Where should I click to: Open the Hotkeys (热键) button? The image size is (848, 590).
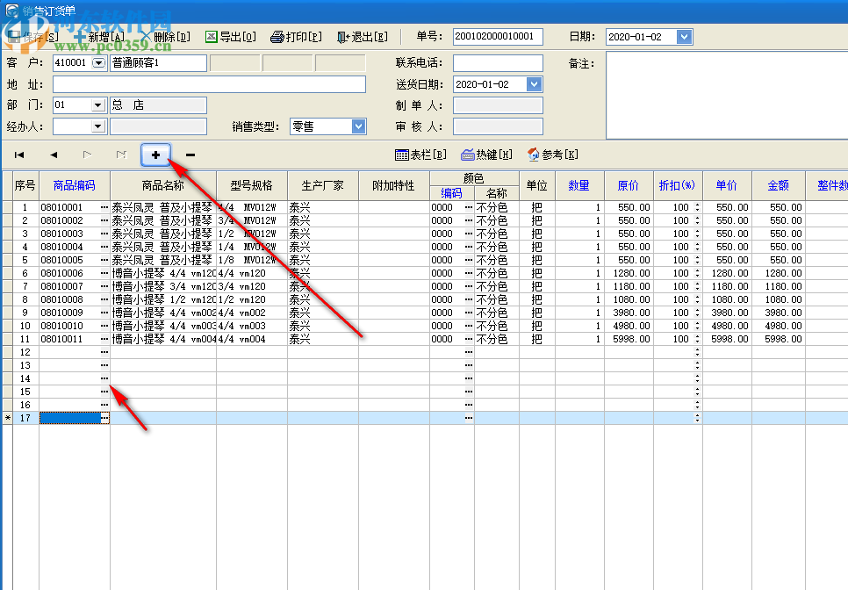click(x=487, y=155)
